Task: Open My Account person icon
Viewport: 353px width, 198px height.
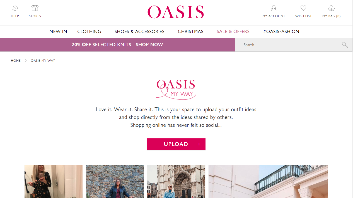Action: 274,8
